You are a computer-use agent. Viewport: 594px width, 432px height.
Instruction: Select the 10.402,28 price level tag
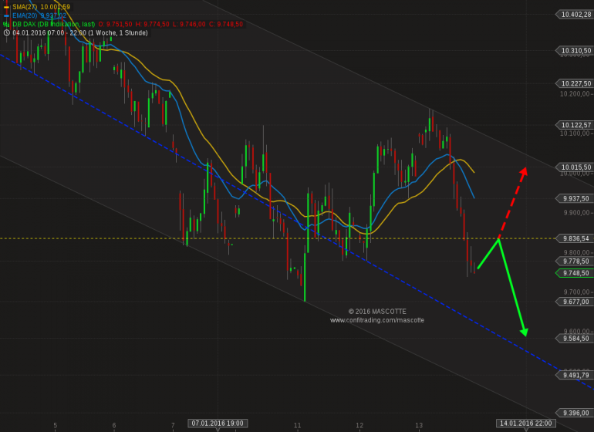574,15
